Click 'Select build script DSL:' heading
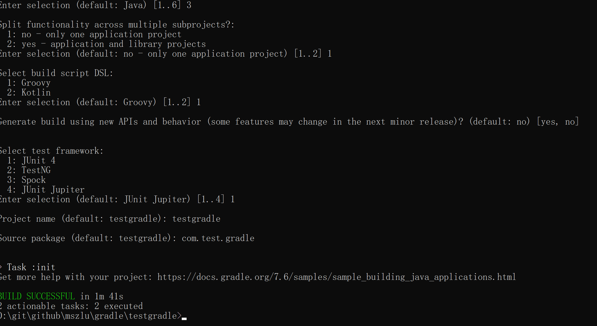597x326 pixels. pos(56,73)
